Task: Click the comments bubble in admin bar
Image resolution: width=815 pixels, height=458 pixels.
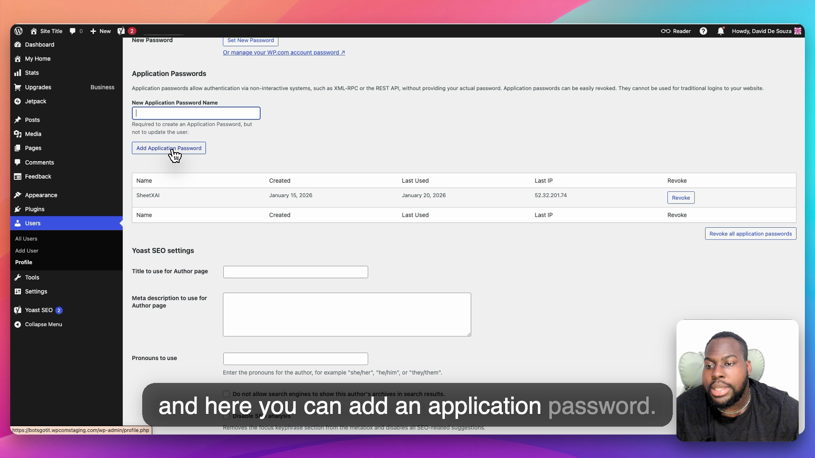Action: pyautogui.click(x=73, y=31)
